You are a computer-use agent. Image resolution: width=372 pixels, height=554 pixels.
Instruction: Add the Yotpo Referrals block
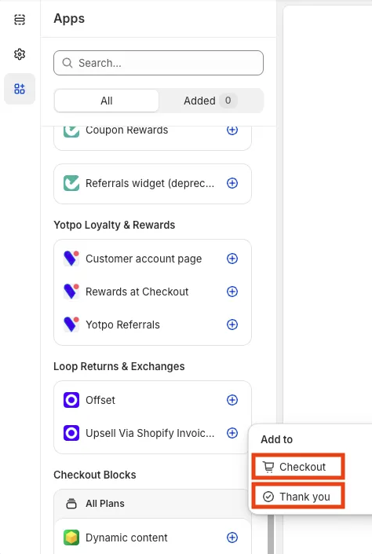(232, 325)
